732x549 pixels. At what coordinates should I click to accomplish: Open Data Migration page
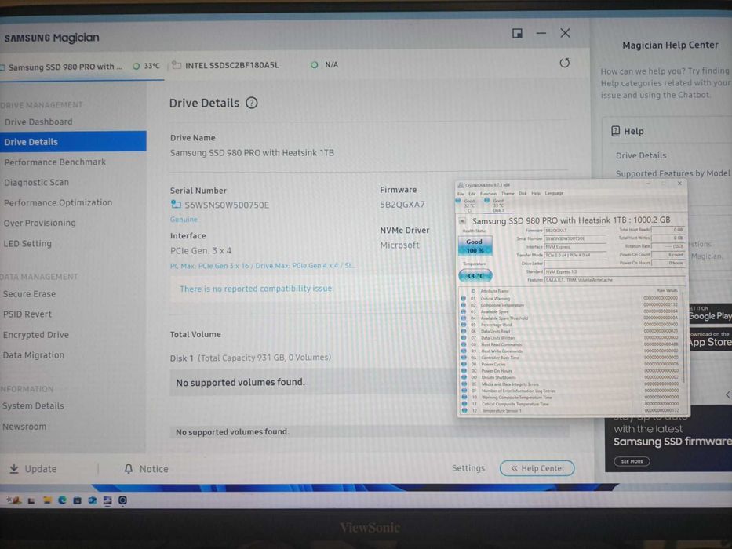pos(34,355)
